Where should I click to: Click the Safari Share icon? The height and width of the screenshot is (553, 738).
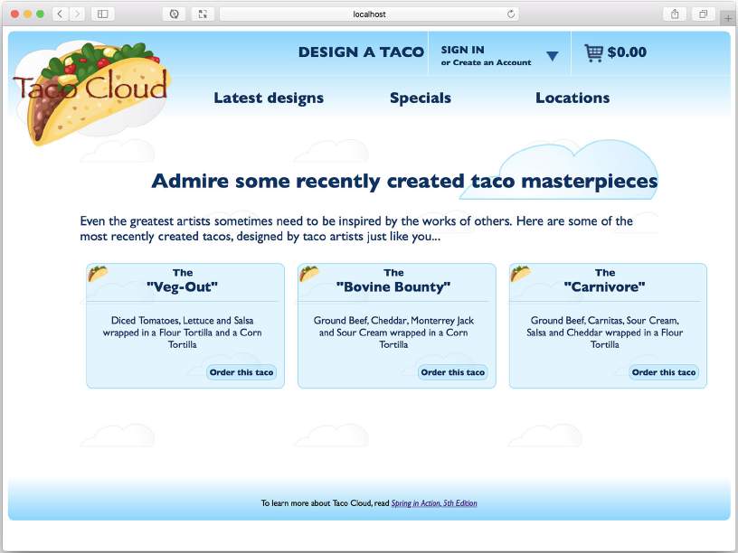[674, 14]
